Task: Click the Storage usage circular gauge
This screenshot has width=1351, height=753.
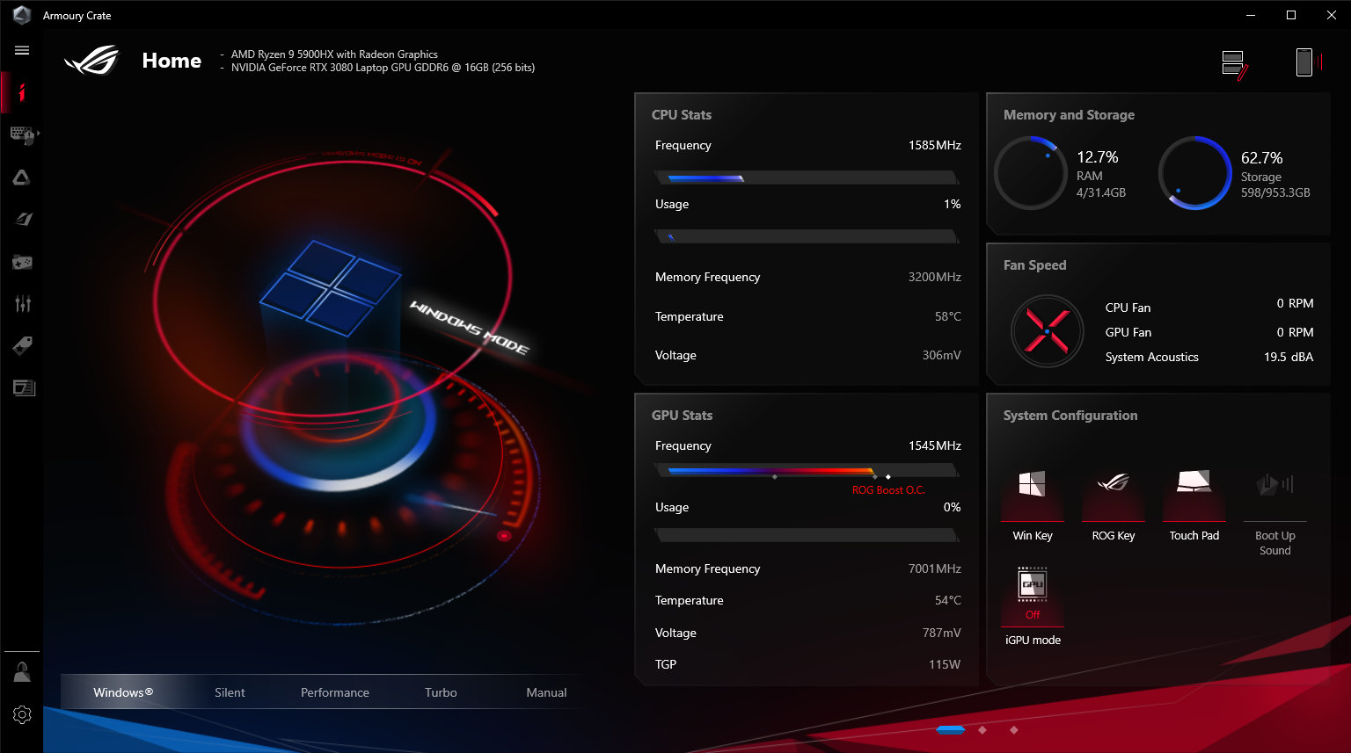Action: coord(1194,173)
